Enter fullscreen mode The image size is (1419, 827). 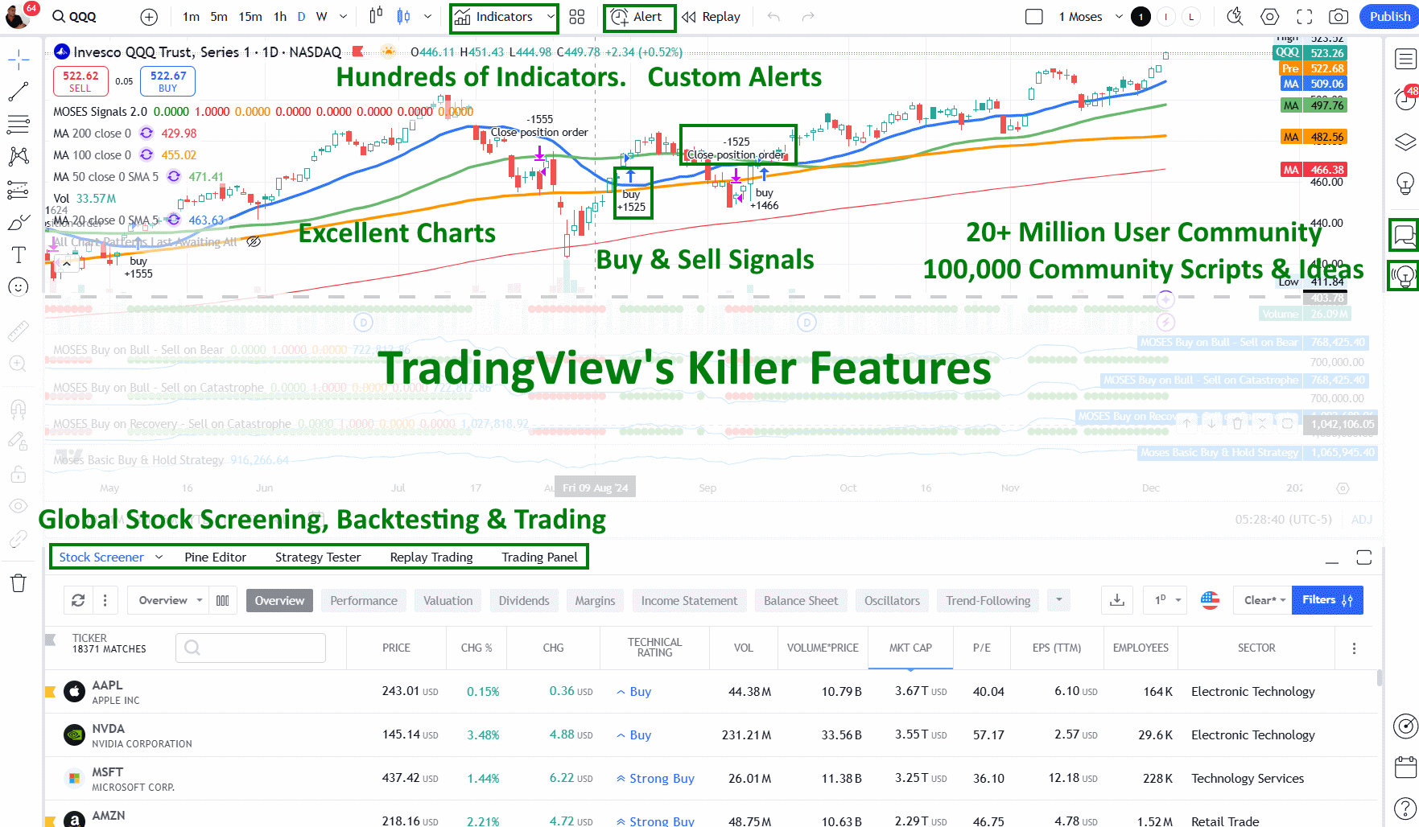point(1305,17)
